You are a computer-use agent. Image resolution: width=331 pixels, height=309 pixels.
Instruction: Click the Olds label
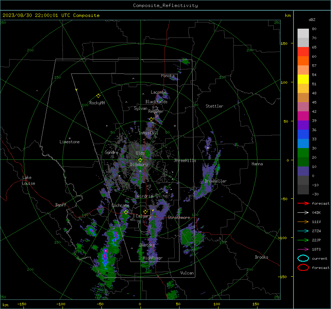[x=140, y=153]
